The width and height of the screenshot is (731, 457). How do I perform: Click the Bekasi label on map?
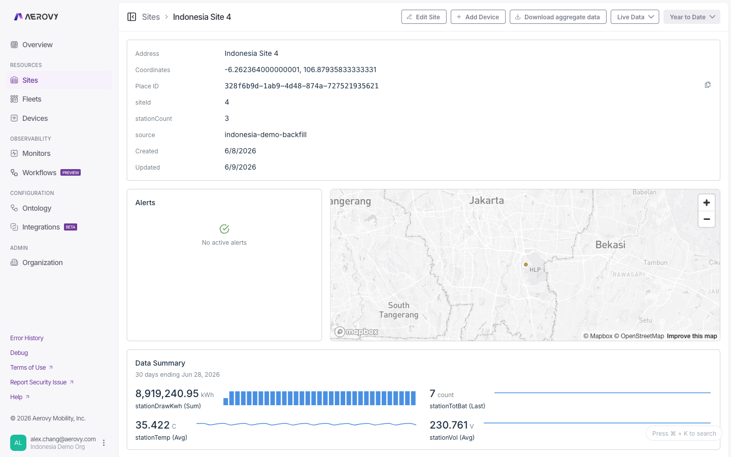click(610, 245)
